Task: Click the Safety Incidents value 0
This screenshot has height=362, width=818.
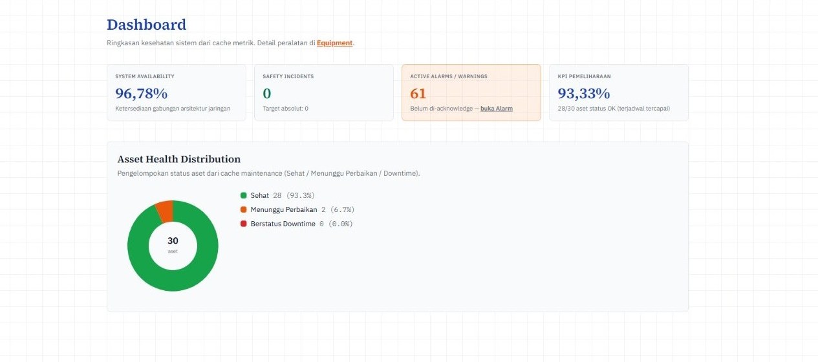Action: (x=267, y=93)
